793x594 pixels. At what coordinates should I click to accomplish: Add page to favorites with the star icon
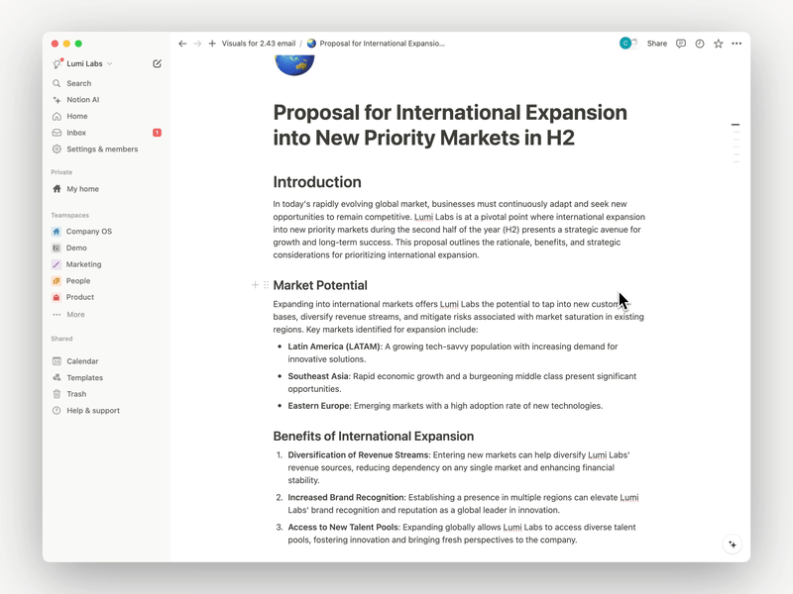[x=718, y=44]
